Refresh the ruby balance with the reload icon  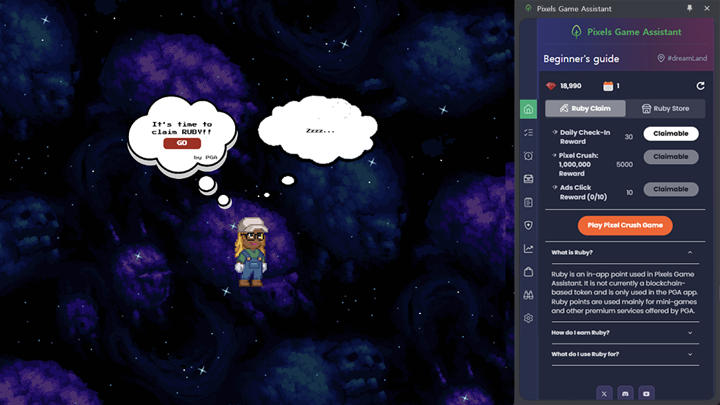(700, 86)
